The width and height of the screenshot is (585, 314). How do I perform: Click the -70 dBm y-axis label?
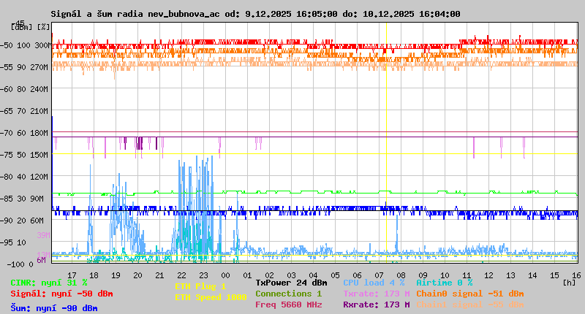coord(20,133)
